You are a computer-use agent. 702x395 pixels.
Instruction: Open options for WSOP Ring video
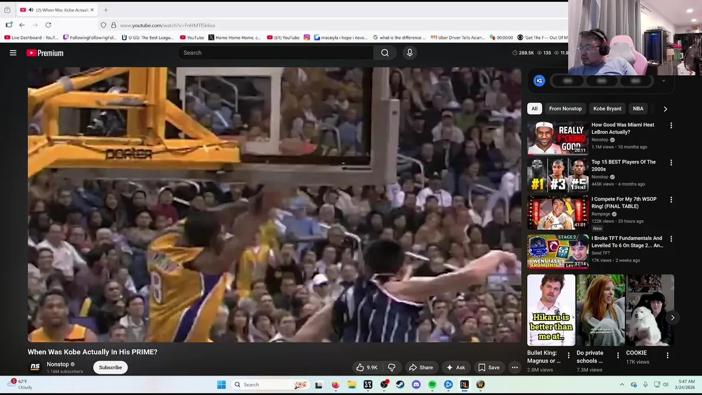pos(671,200)
